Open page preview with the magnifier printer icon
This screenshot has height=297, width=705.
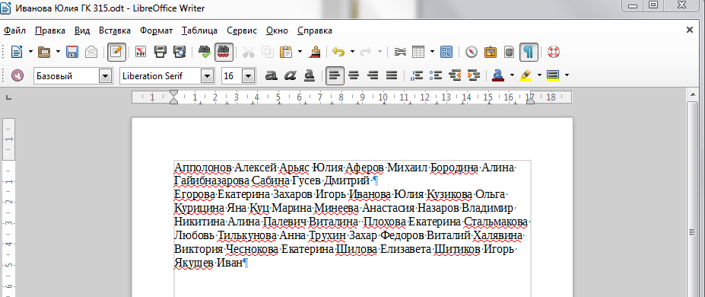coord(179,53)
